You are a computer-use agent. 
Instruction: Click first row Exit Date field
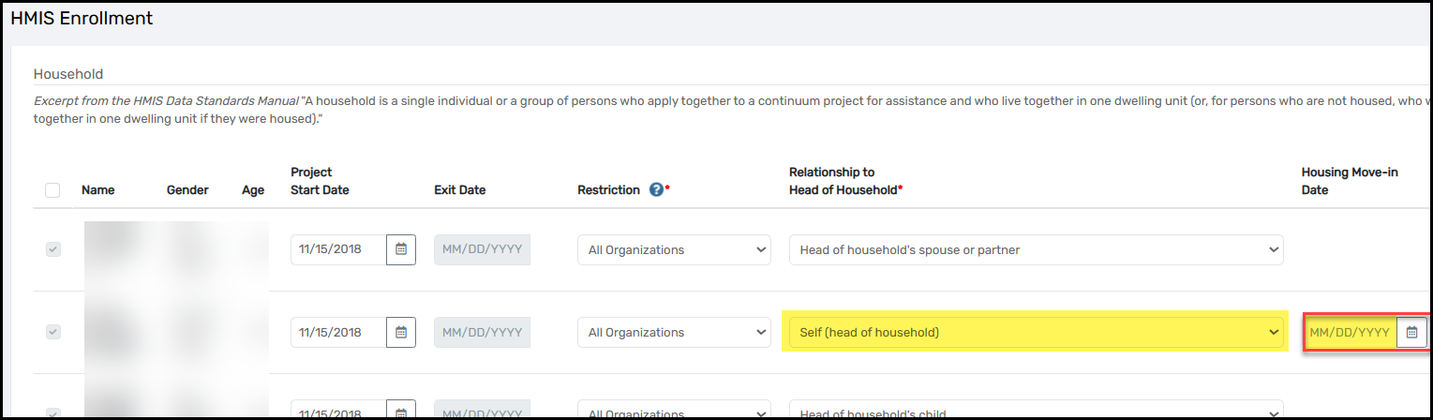(482, 249)
